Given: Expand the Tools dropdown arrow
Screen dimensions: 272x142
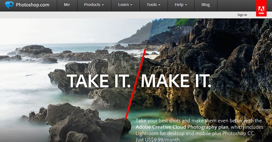Looking at the screenshot, I should tap(159, 5).
